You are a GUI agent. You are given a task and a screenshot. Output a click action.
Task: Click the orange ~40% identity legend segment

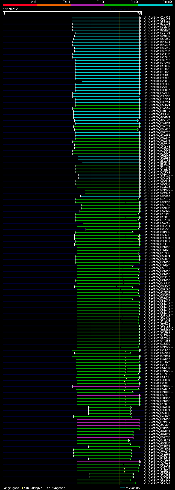pos(54,5)
